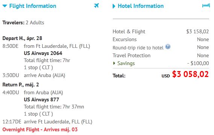Viewport: 214px width, 135px height.
Task: Expand the Hotel Information section arrow
Action: [114, 6]
